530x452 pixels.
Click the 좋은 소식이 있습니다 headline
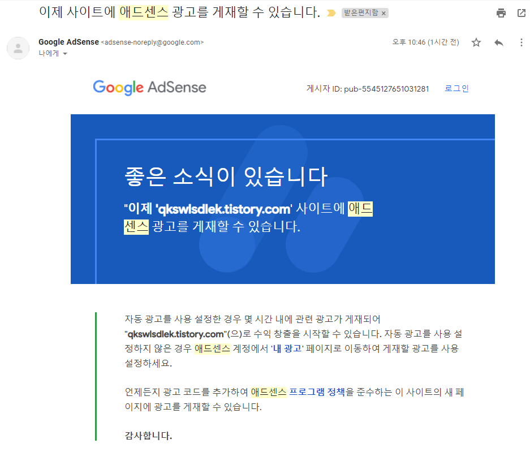pyautogui.click(x=226, y=177)
